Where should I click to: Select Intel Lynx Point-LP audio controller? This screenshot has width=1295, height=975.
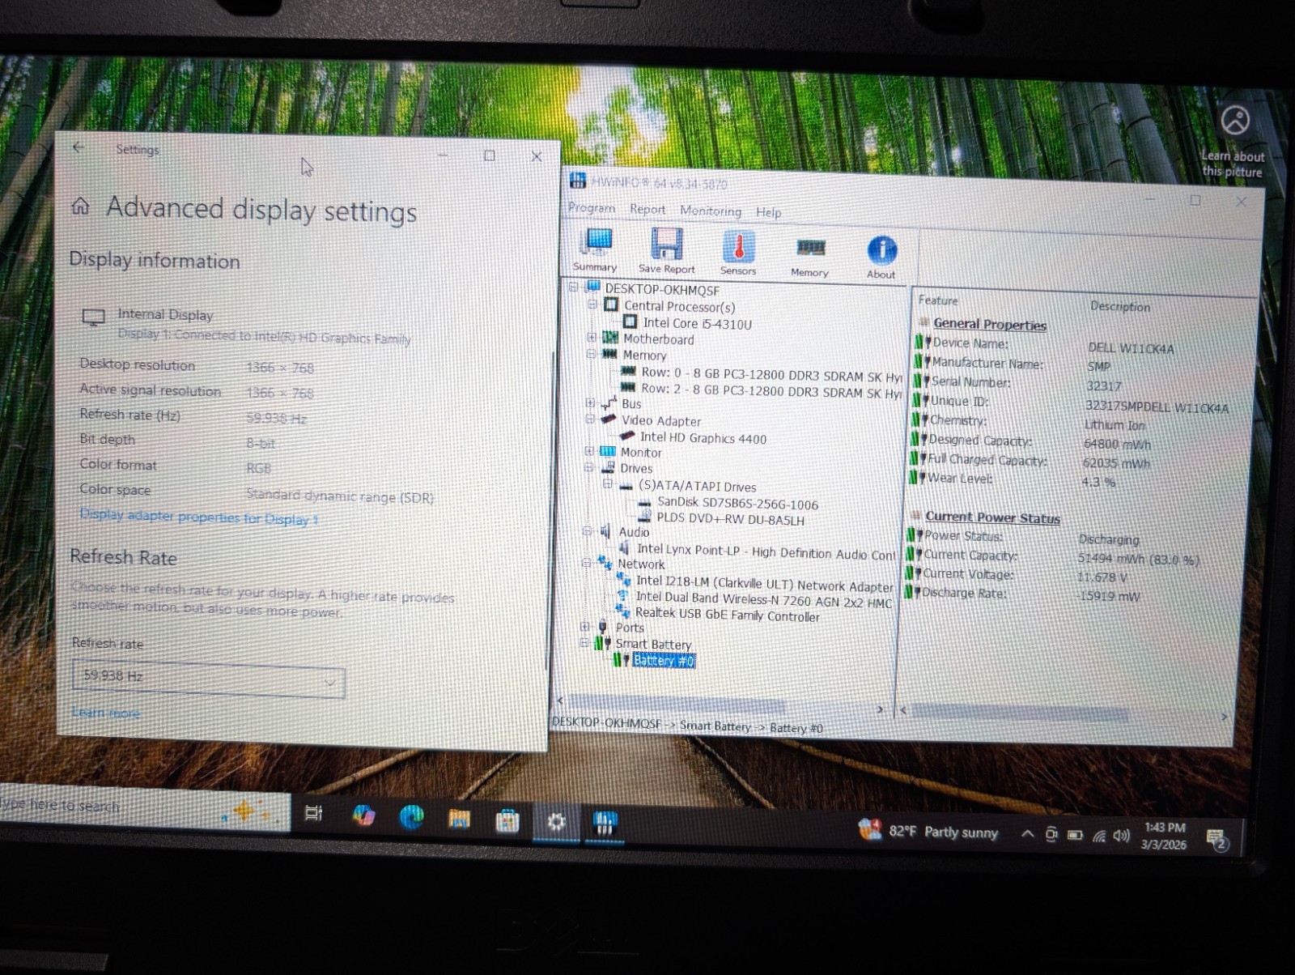coord(766,551)
